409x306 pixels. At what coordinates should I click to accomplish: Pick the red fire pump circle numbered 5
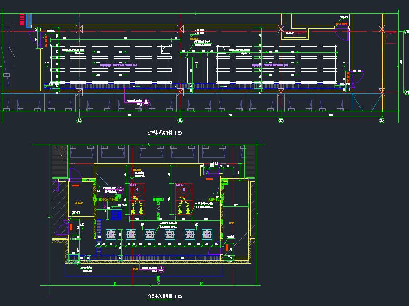184,189
